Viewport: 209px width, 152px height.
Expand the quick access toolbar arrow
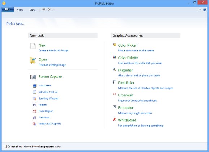[x=53, y=9]
